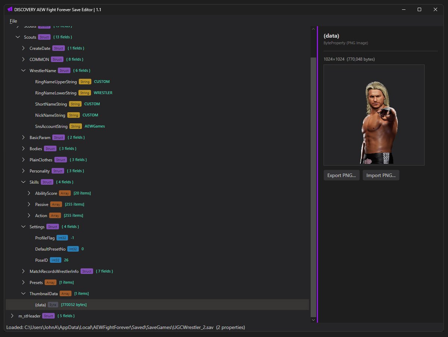This screenshot has height=337, width=448.
Task: Minimize the Save Editor window
Action: pyautogui.click(x=403, y=9)
